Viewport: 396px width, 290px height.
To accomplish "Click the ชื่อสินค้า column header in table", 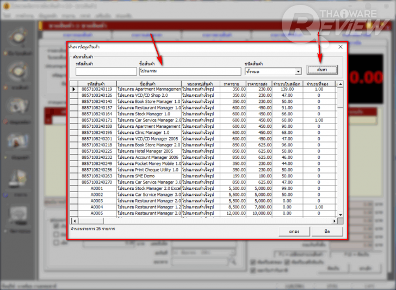I will [x=149, y=84].
